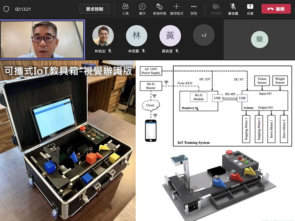Open the 表情符號 reactions menu
295x221 pixels.
click(x=159, y=9)
